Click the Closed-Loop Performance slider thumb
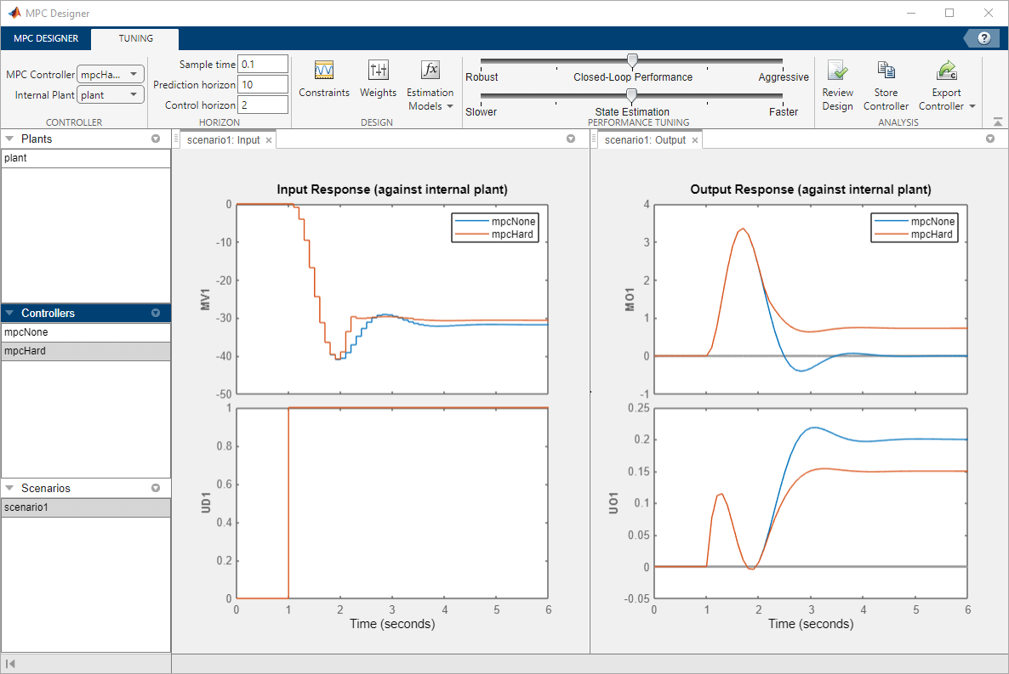 [x=633, y=61]
